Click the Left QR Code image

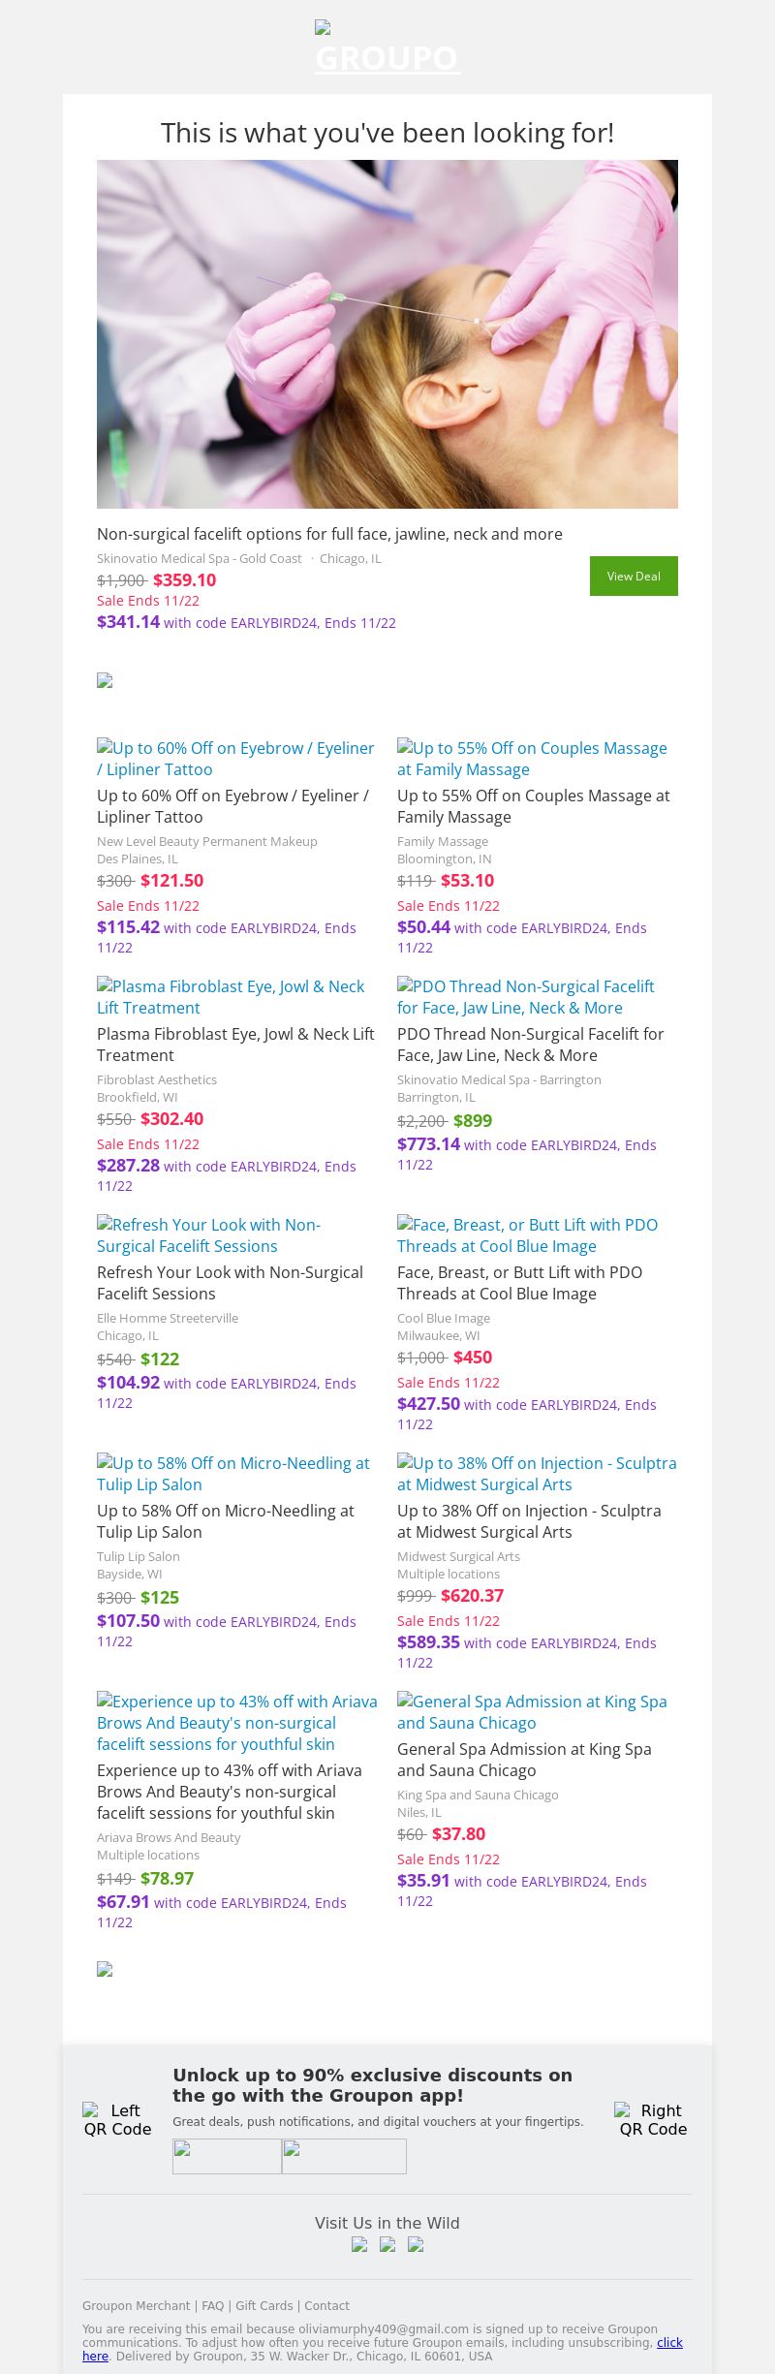(117, 2119)
